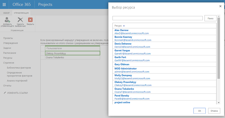Choose Oleksiy Prosnitskyy in the resource dialog

click(125, 82)
